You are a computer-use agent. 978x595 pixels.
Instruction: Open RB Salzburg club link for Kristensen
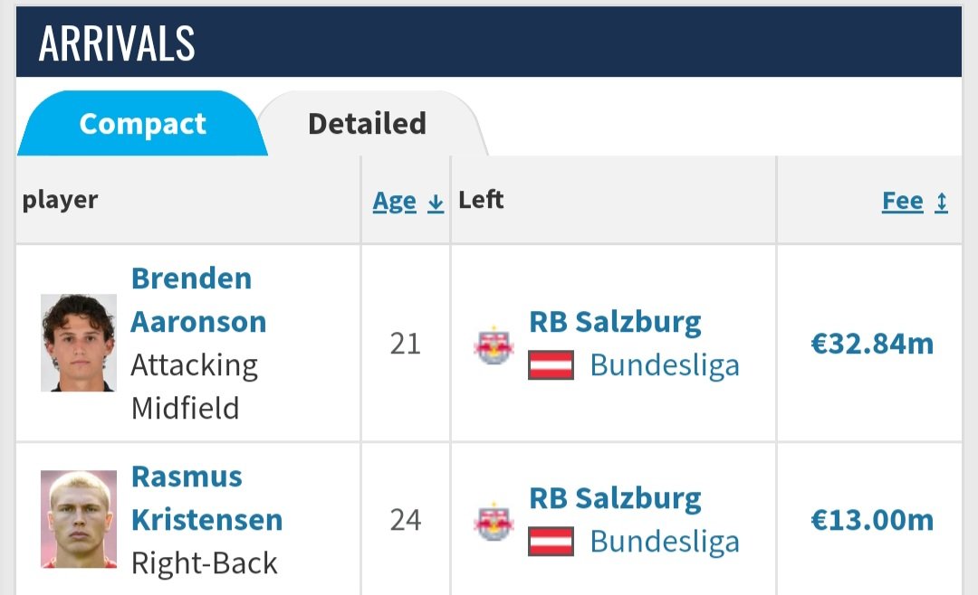615,498
